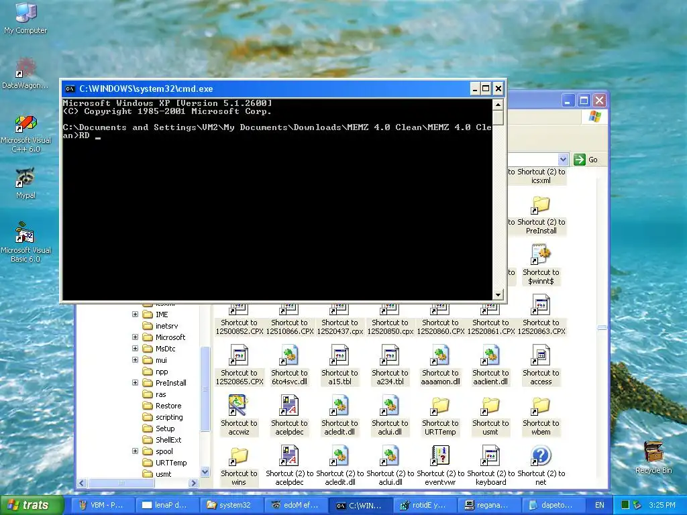Select Shortcut to access icon
Screen dimensions: 687x515
pyautogui.click(x=541, y=365)
